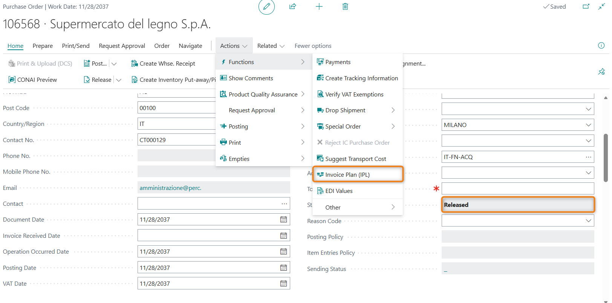The width and height of the screenshot is (612, 303).
Task: Click the trash delete icon
Action: pyautogui.click(x=345, y=7)
